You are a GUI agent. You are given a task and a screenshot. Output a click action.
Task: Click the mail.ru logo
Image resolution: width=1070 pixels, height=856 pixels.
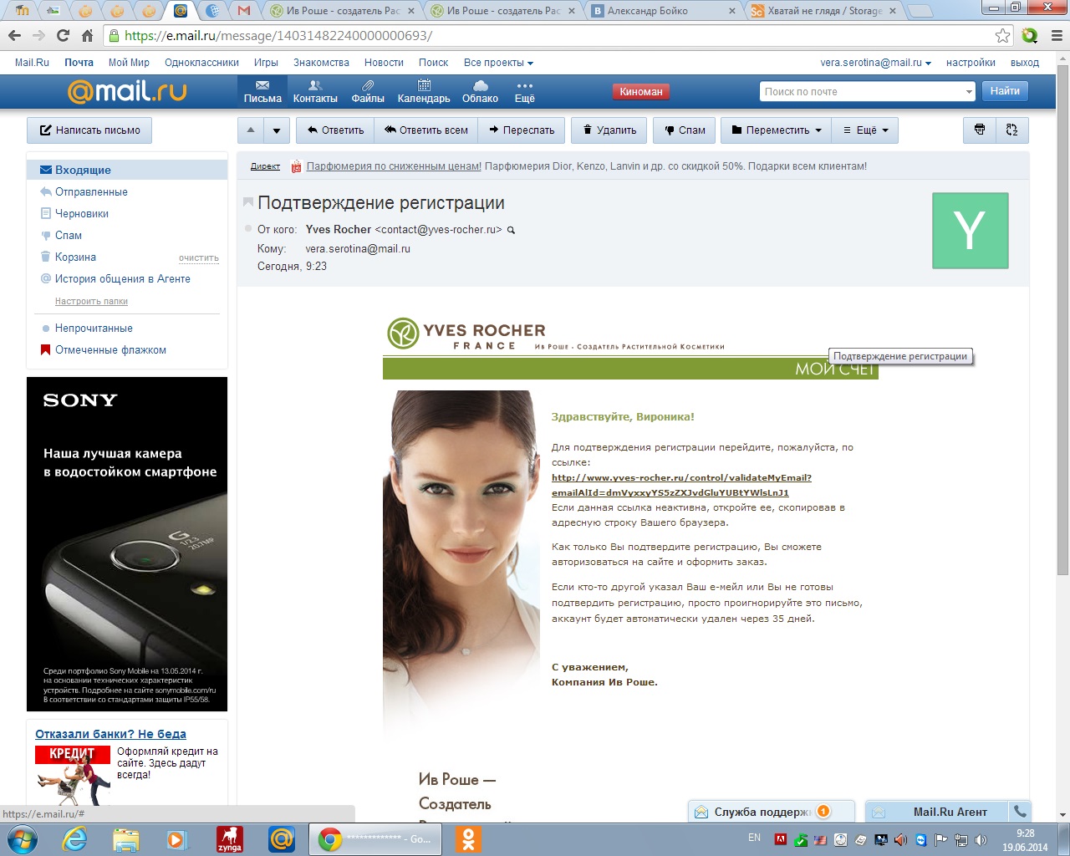(x=127, y=91)
